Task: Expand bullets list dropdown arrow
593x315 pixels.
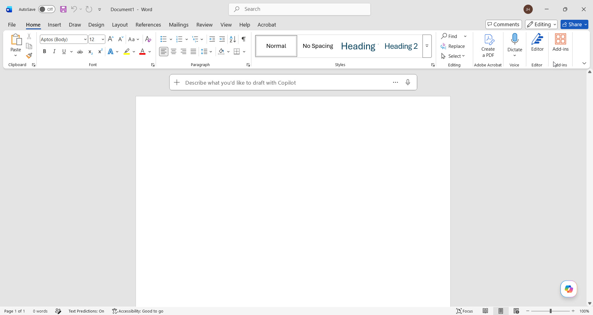Action: (x=171, y=39)
